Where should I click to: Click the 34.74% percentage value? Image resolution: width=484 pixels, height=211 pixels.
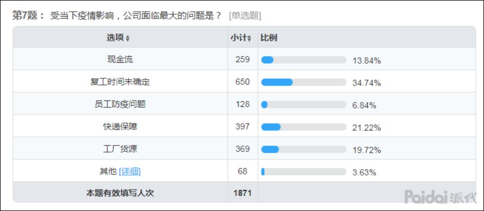click(x=366, y=83)
